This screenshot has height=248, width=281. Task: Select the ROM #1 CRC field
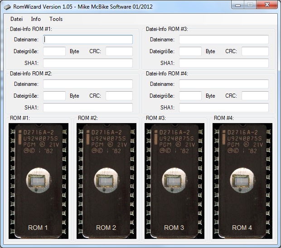click(x=119, y=51)
